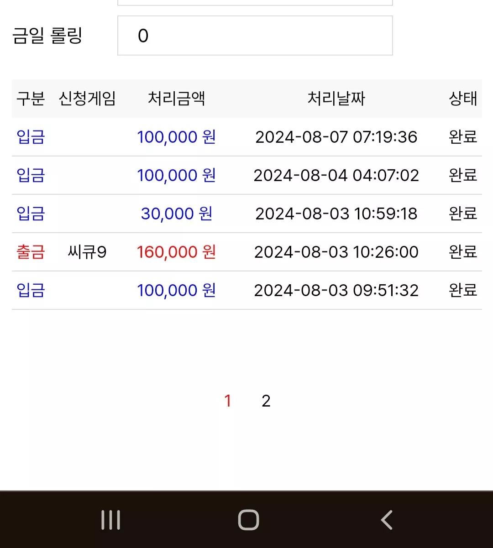The width and height of the screenshot is (493, 548).
Task: Tap the Android back arrow icon
Action: 387,520
